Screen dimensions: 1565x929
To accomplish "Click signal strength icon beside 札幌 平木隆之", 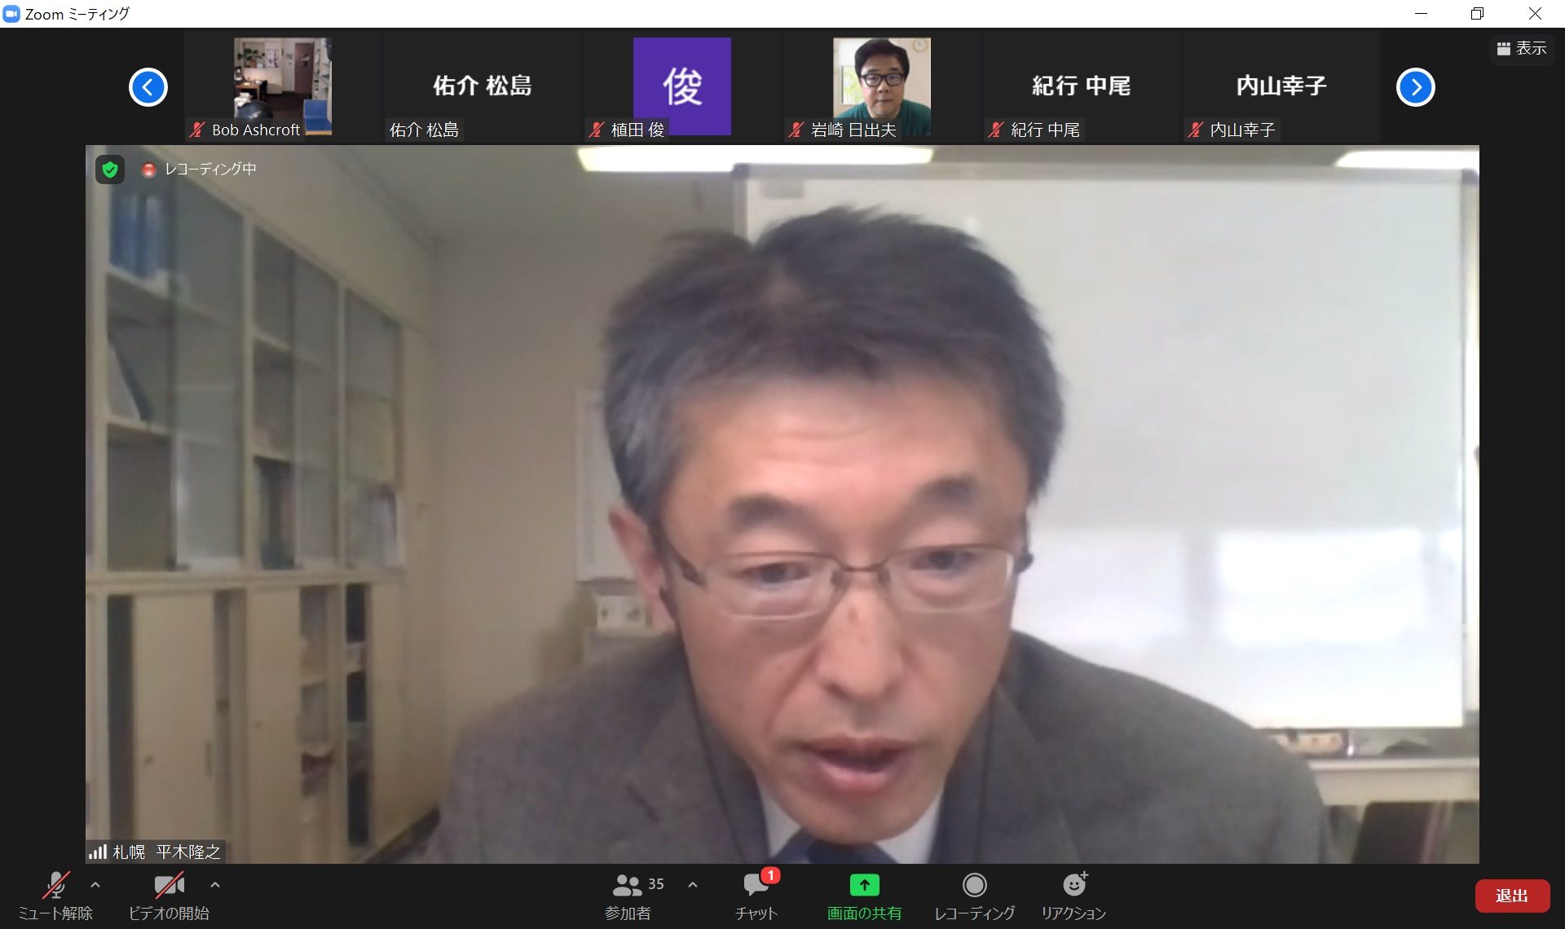I will (98, 852).
